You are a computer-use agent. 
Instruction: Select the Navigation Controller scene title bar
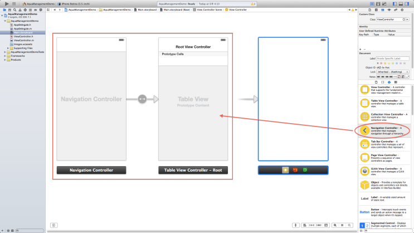[x=91, y=170]
